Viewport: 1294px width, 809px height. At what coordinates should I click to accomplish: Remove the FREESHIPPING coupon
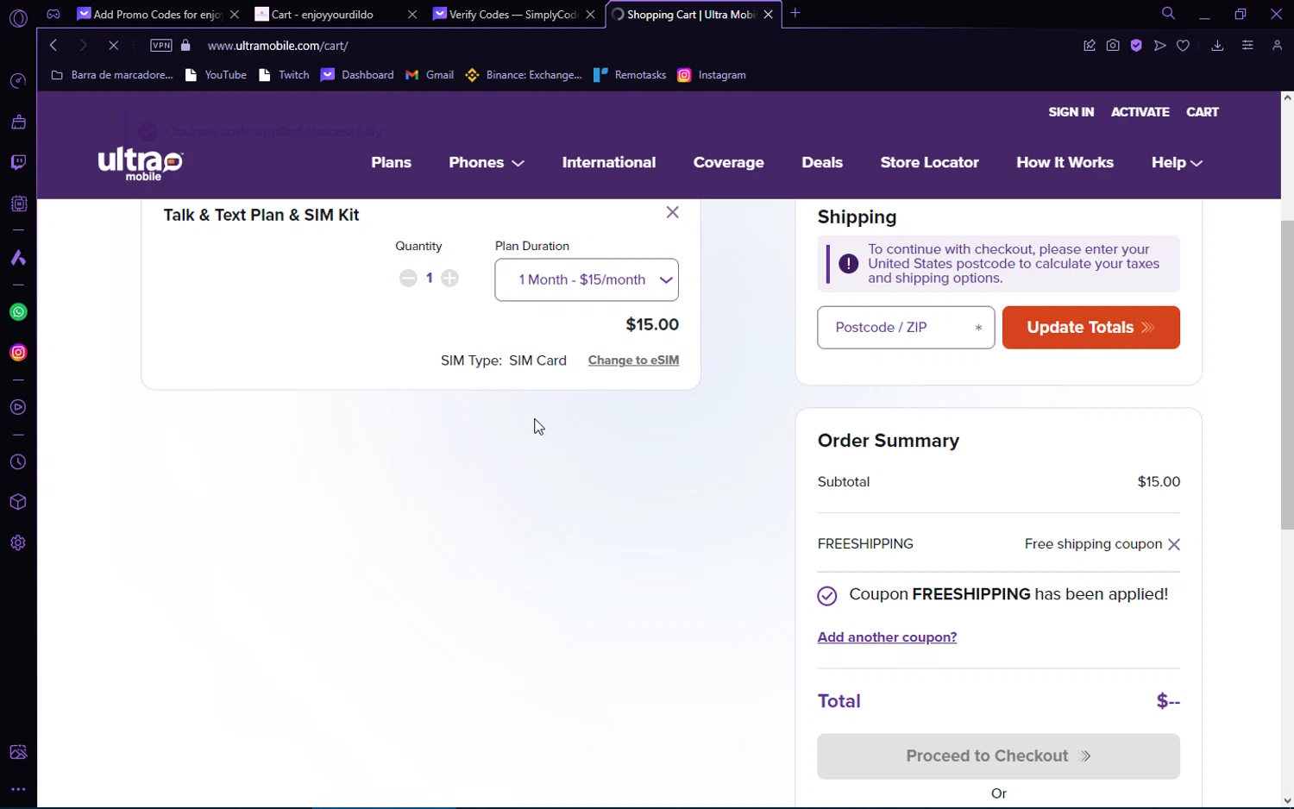point(1173,544)
